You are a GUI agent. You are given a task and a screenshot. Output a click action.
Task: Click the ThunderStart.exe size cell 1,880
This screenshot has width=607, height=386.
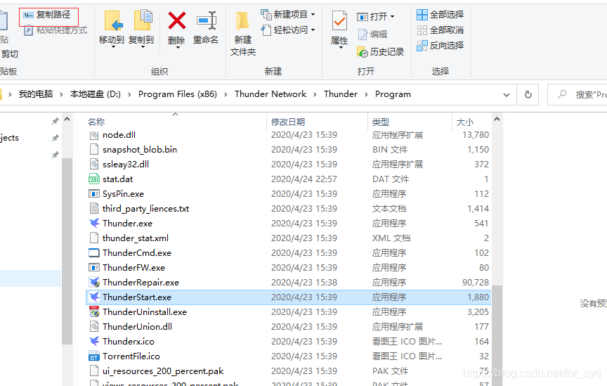pos(478,297)
